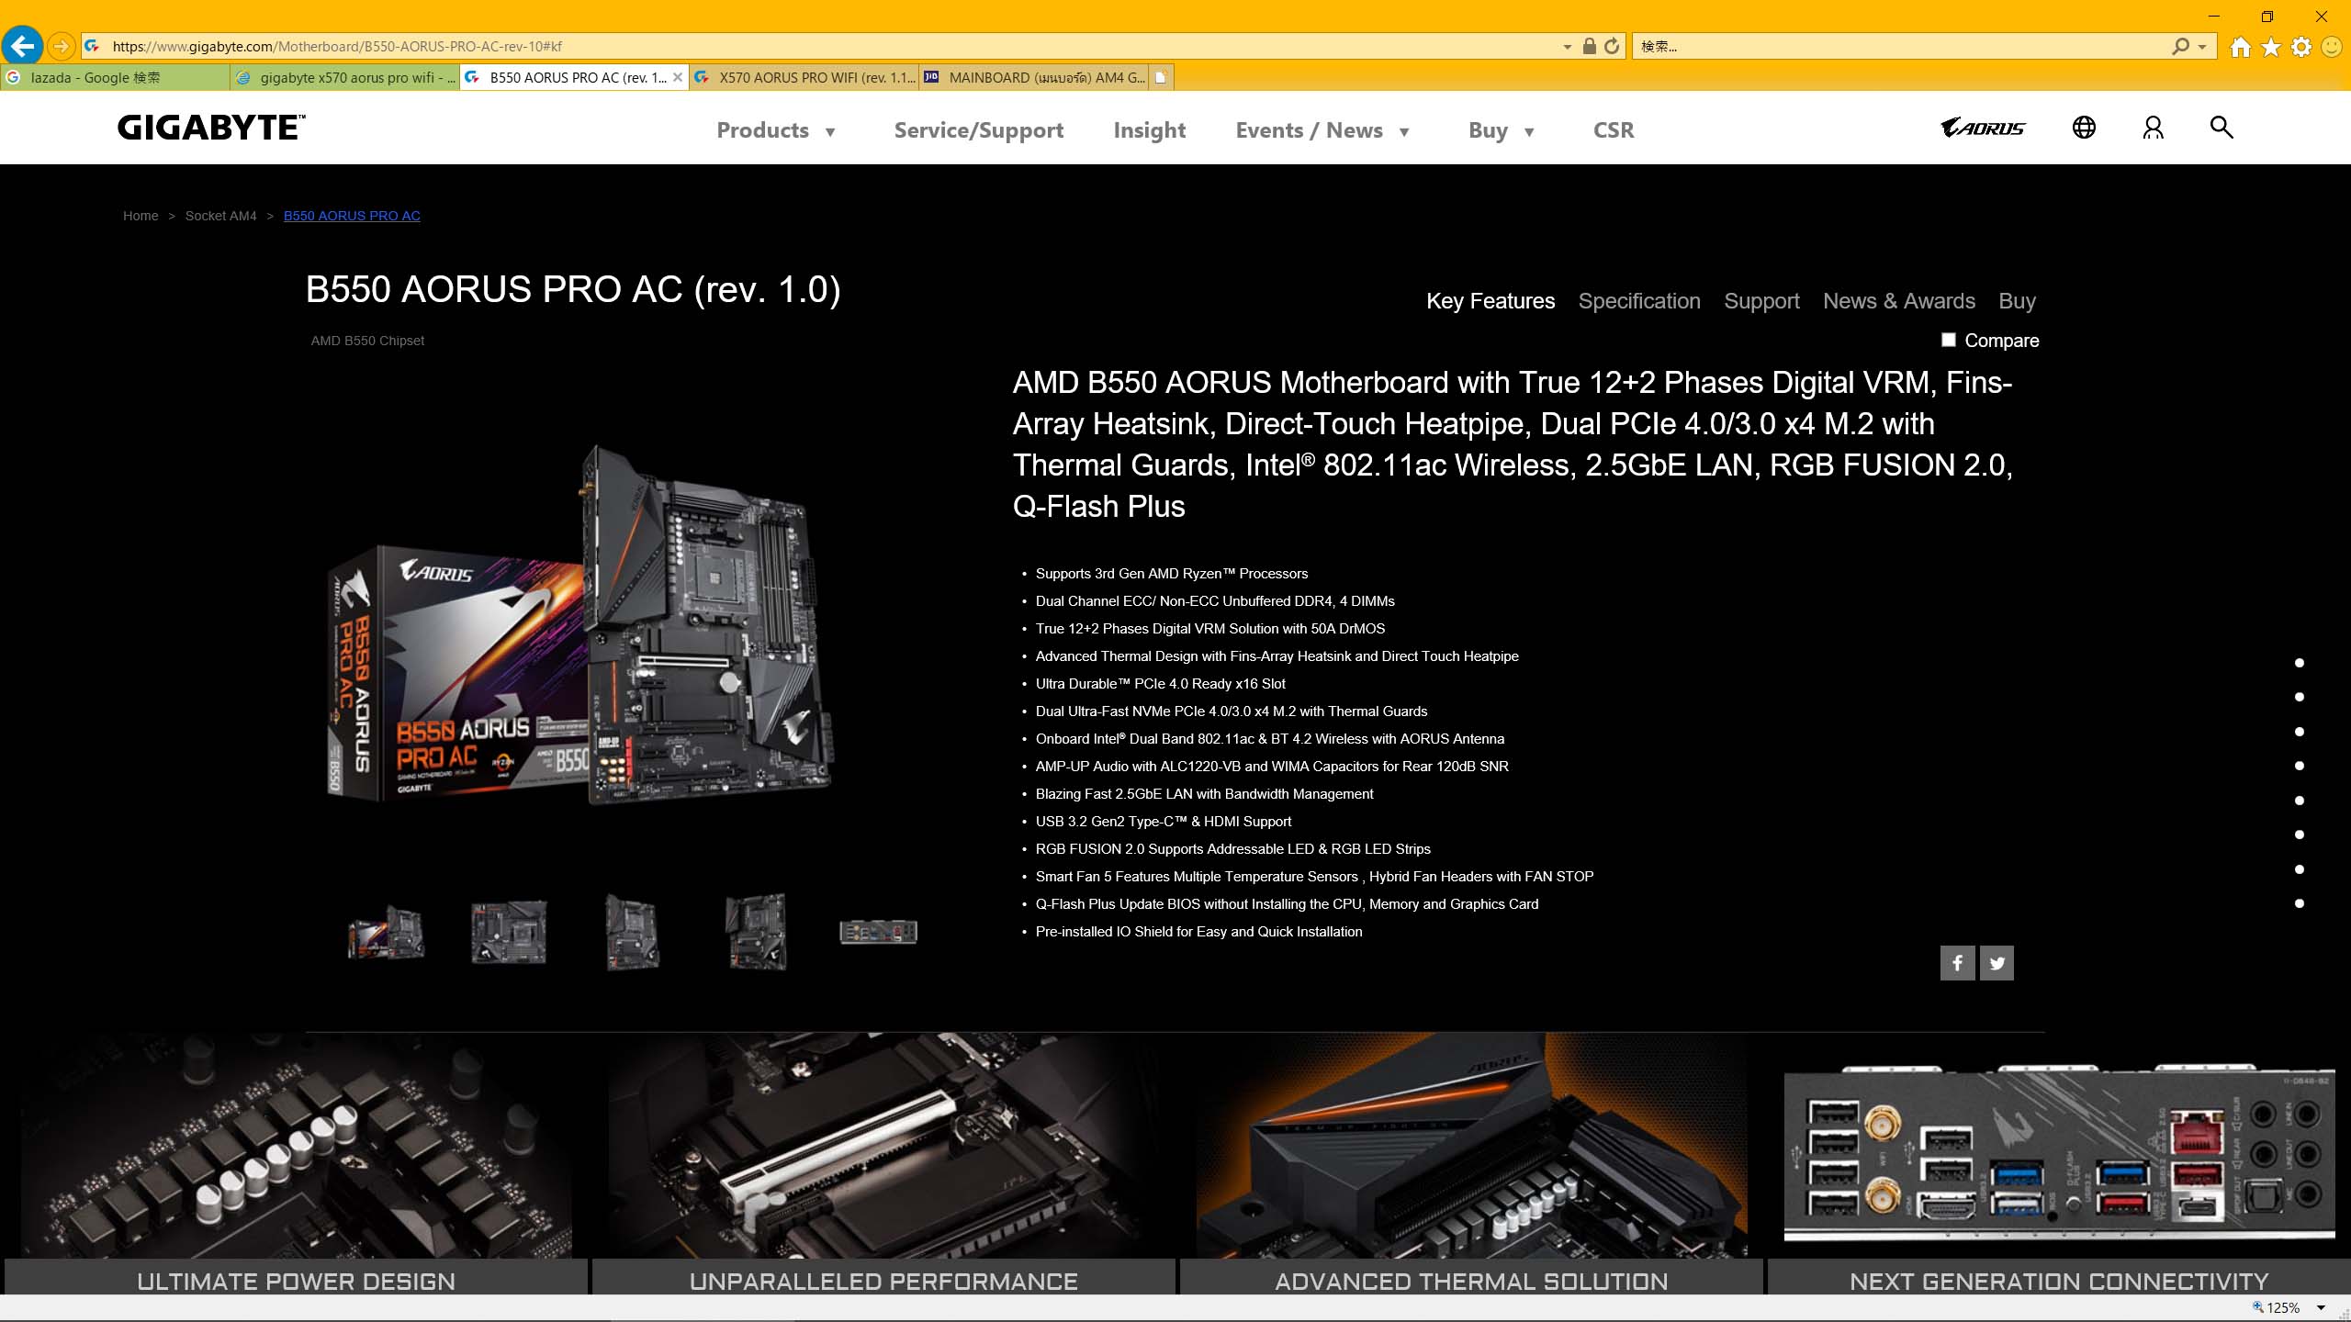Open the search provider dropdown arrow
Viewport: 2351px width, 1322px height.
coord(2202,47)
